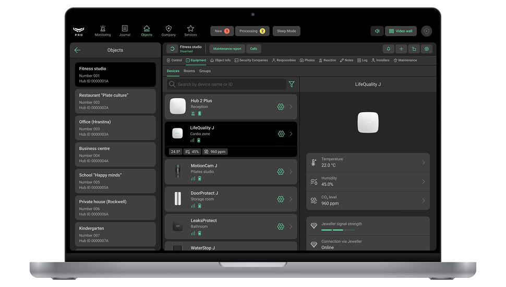Open the Log tab
This screenshot has height=287, width=506.
363,61
